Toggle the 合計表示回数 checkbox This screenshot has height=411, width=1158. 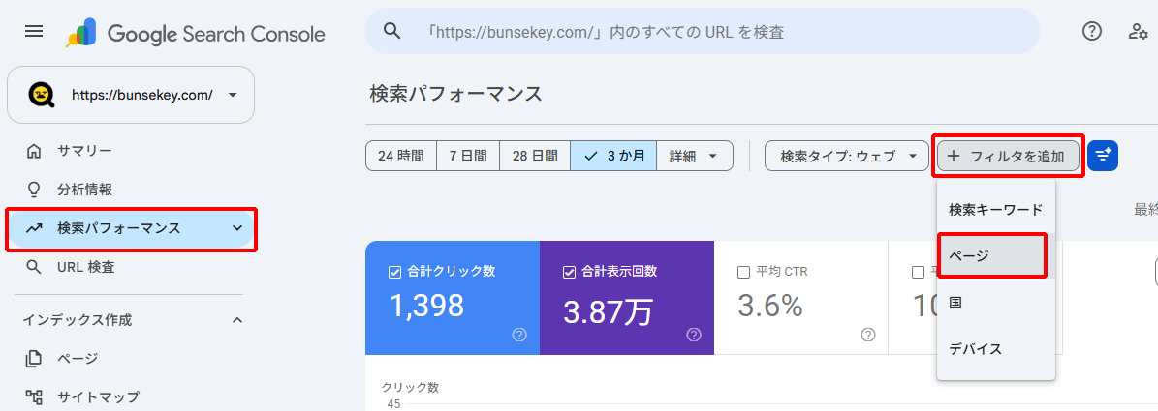[x=569, y=272]
